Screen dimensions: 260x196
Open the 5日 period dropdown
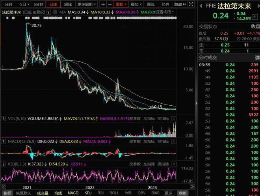point(24,4)
